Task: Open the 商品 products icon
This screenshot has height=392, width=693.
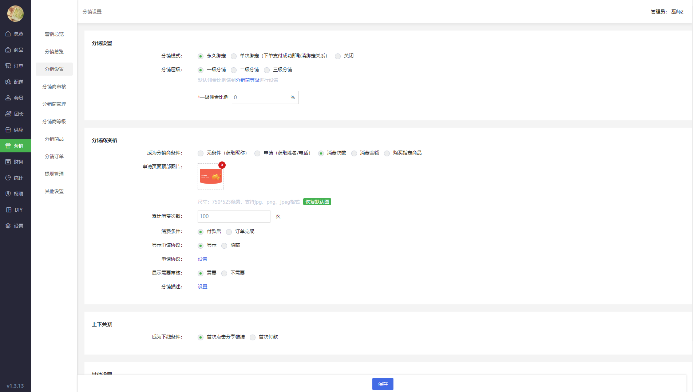Action: [x=8, y=50]
